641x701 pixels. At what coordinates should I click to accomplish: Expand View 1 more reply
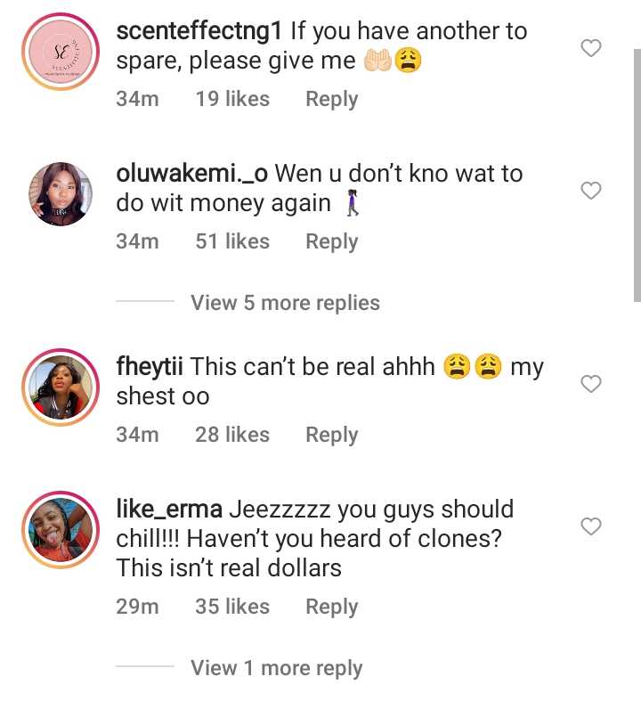tap(276, 668)
